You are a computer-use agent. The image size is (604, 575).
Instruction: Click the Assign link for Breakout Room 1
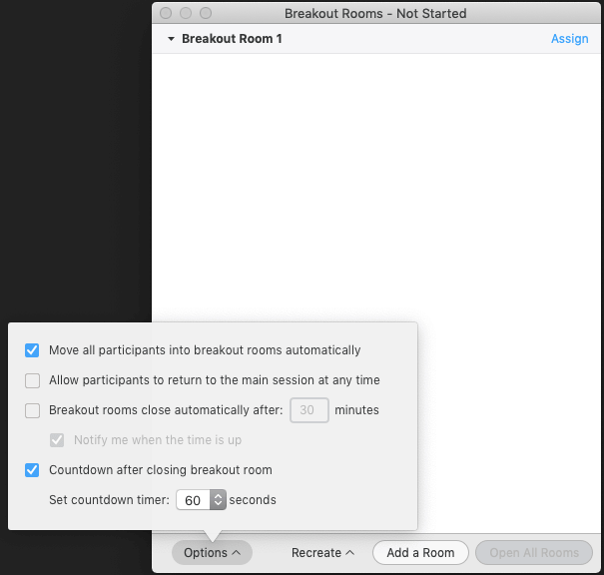569,39
